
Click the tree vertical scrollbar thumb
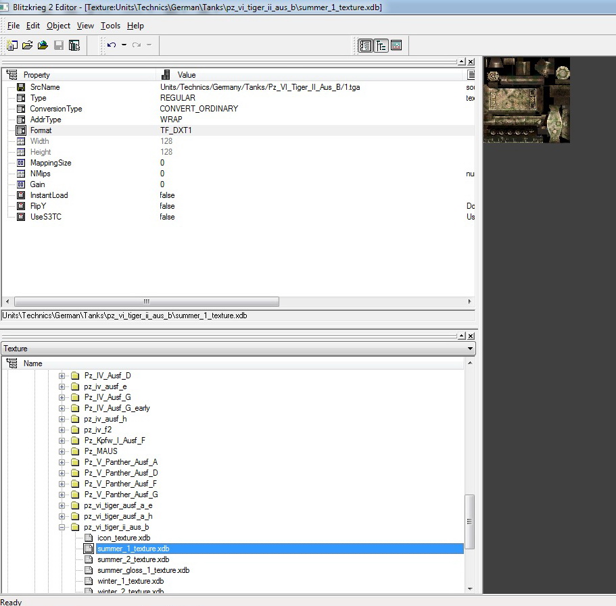(x=469, y=522)
